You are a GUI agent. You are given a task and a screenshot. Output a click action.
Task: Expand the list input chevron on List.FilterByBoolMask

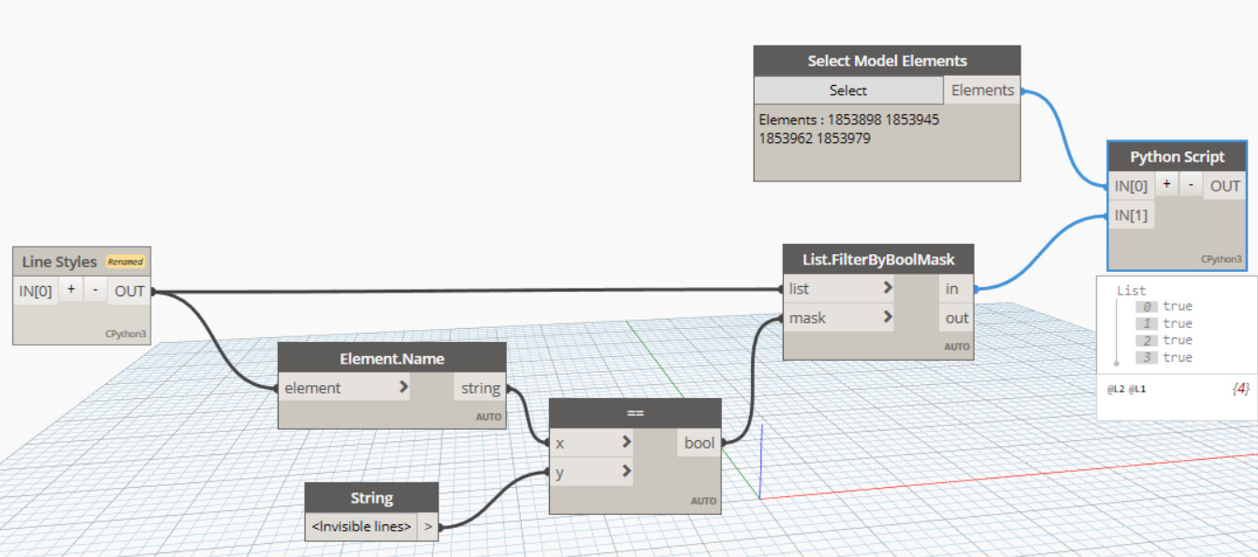pos(889,289)
